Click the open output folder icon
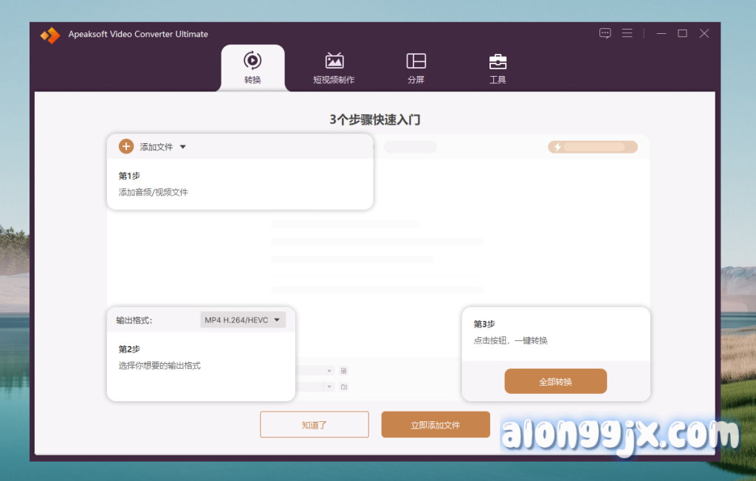Screen dimensions: 756x481 click(344, 387)
